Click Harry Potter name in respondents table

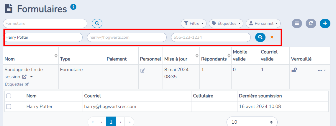pos(40,107)
